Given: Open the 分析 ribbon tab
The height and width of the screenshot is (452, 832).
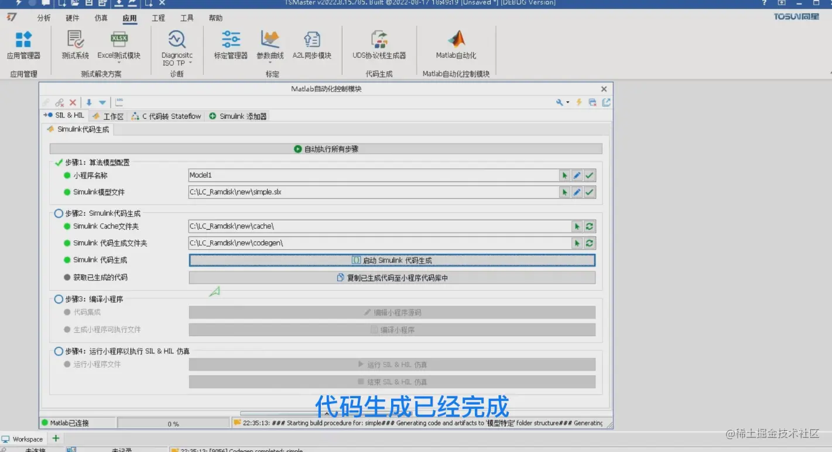Looking at the screenshot, I should pyautogui.click(x=44, y=18).
